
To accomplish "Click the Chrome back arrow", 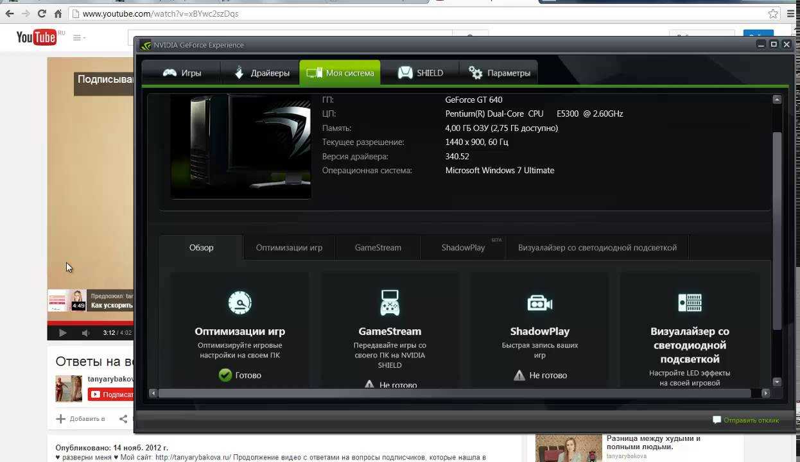I will [10, 13].
